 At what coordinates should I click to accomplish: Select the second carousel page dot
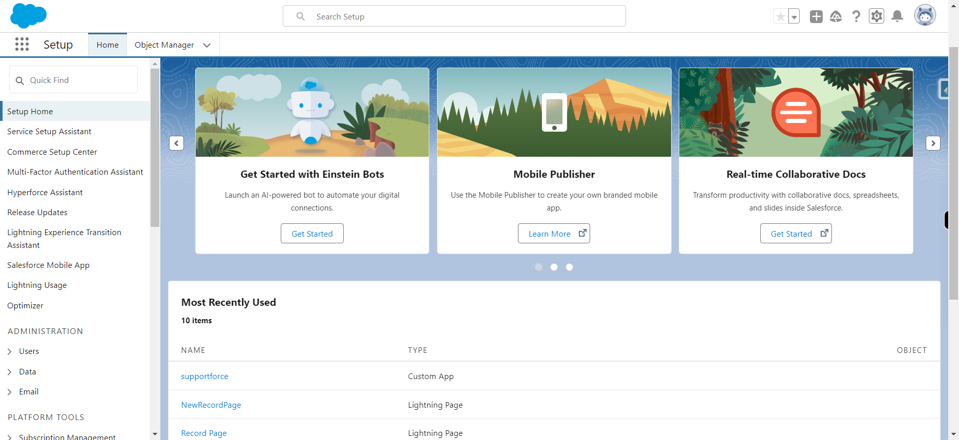(x=554, y=267)
